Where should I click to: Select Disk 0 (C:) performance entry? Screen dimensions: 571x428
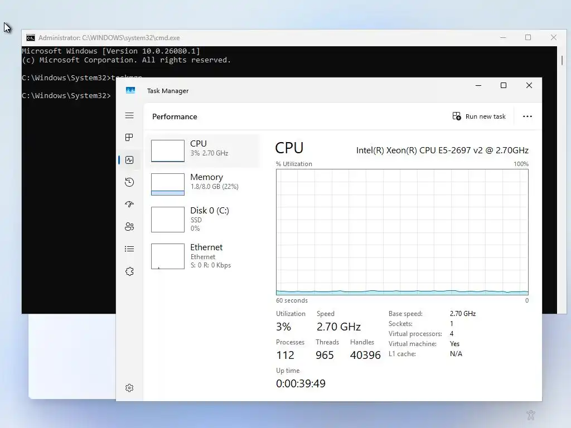[203, 219]
